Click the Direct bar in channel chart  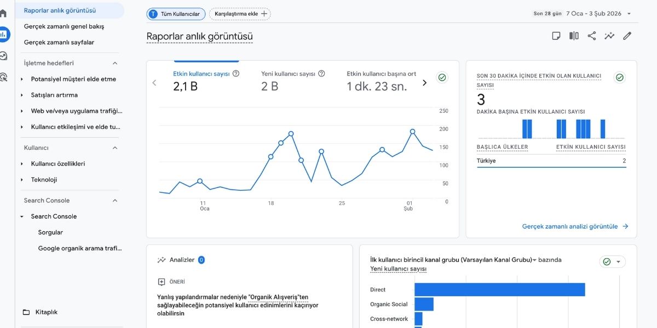point(499,290)
